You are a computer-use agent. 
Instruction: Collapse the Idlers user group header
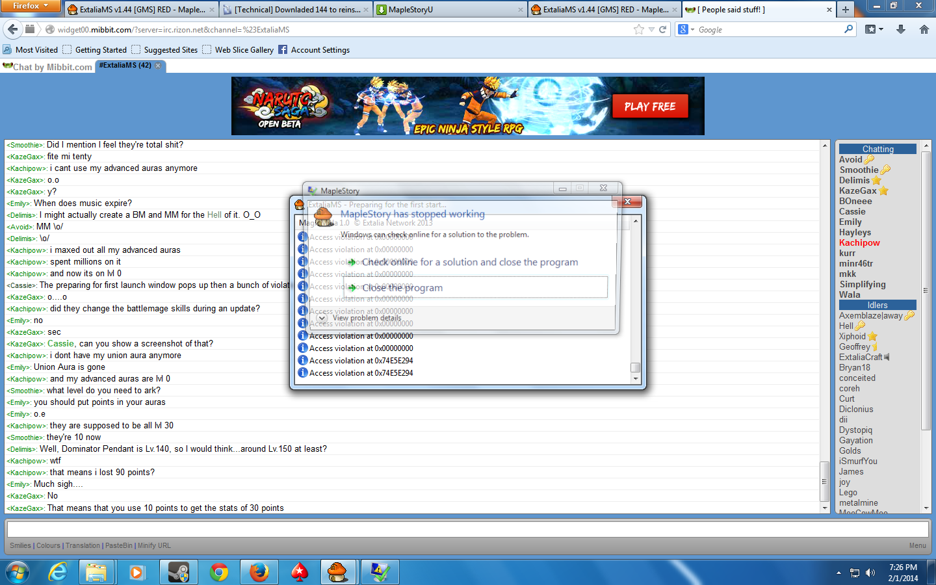click(877, 305)
